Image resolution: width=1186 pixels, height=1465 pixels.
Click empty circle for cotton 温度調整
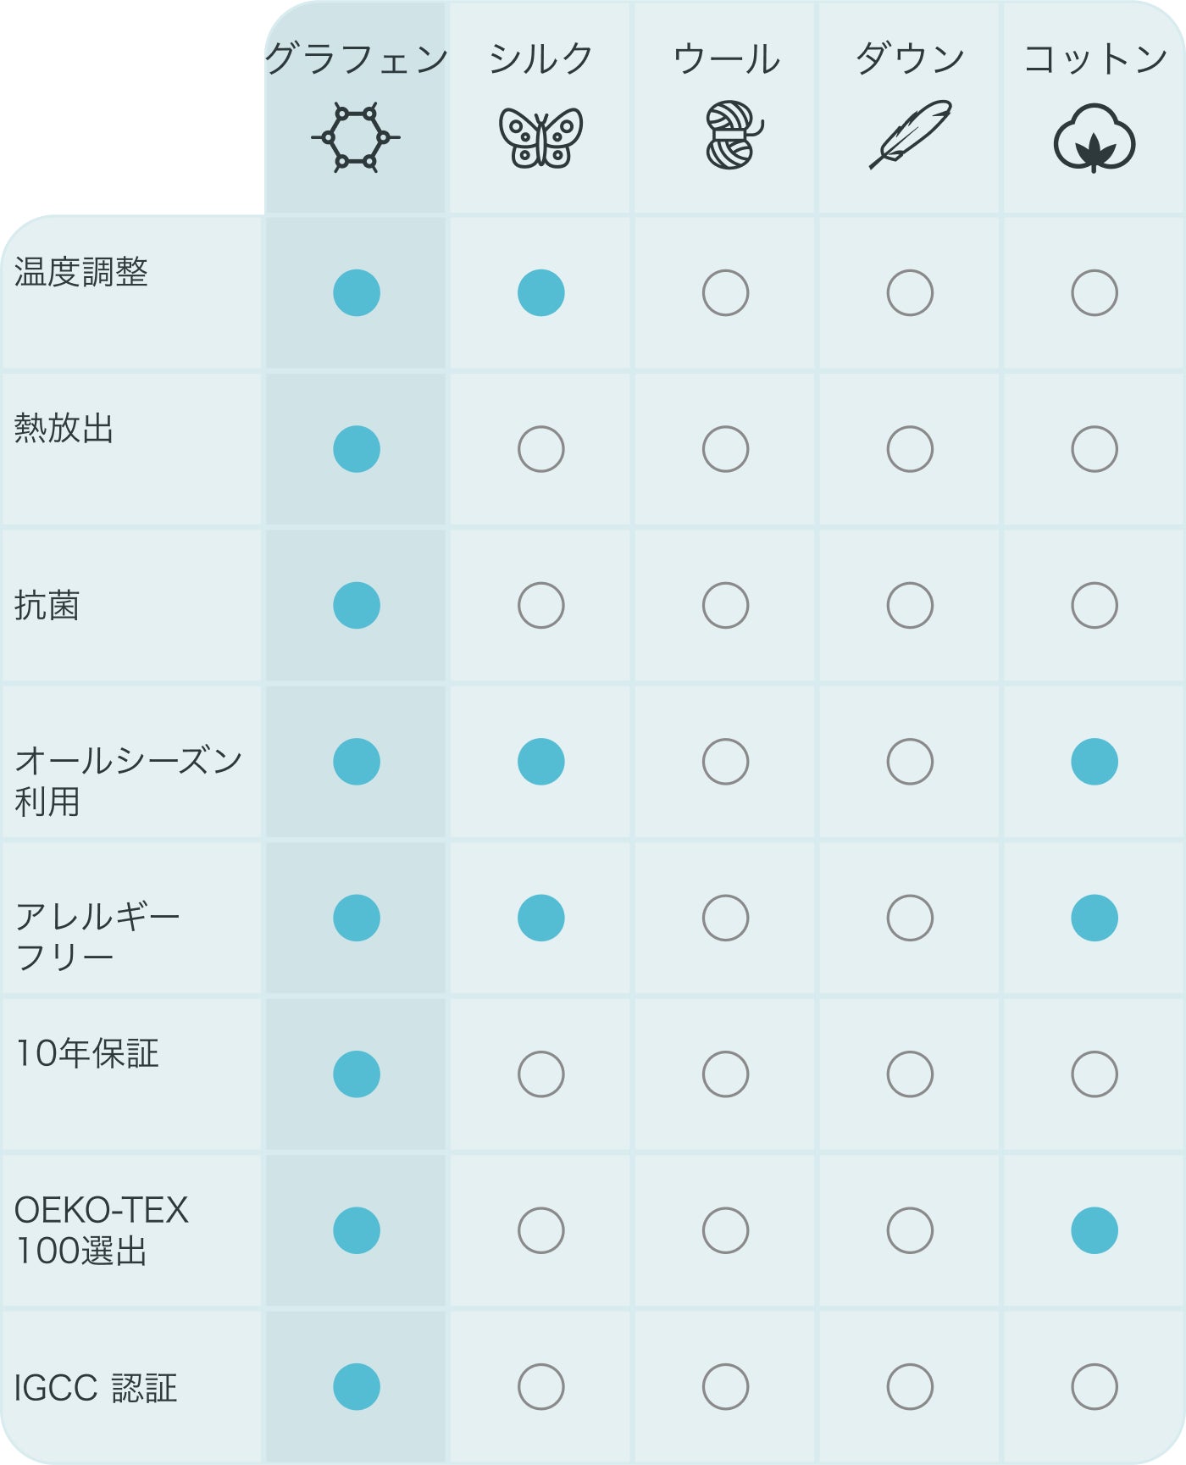pos(1095,293)
